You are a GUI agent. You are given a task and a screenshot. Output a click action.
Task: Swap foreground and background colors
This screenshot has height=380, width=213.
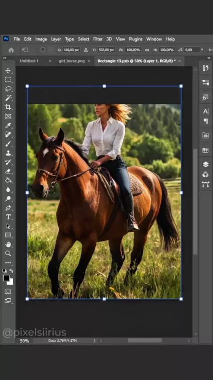tap(12, 271)
